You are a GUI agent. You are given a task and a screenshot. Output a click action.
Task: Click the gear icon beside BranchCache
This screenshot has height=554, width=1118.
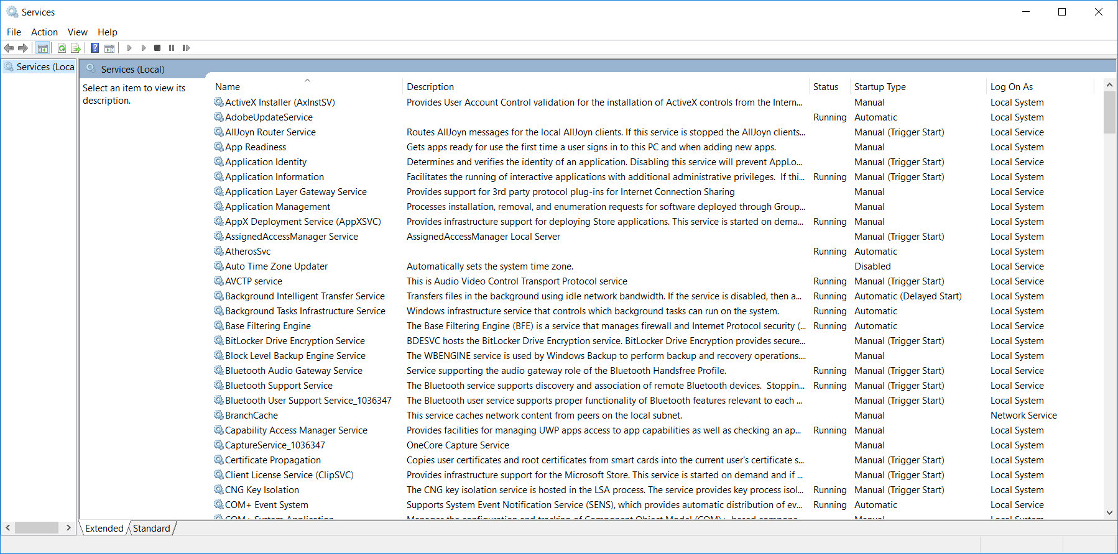[x=219, y=415]
